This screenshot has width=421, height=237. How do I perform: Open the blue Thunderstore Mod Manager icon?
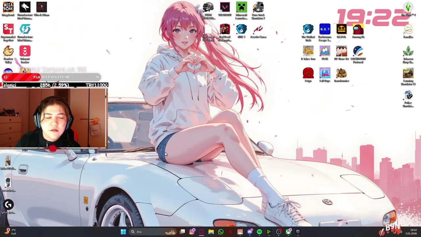point(25,29)
